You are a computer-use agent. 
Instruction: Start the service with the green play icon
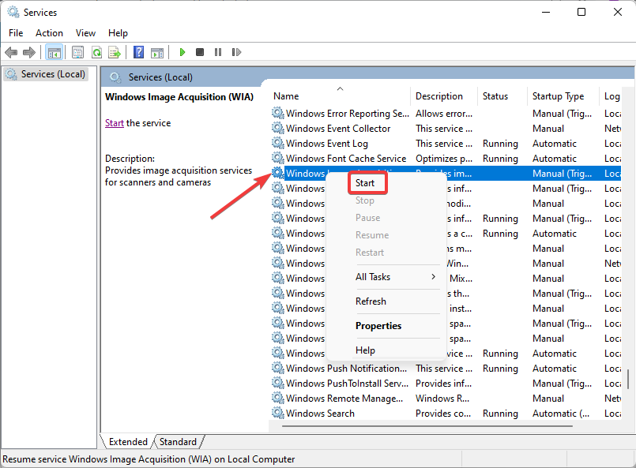point(181,52)
